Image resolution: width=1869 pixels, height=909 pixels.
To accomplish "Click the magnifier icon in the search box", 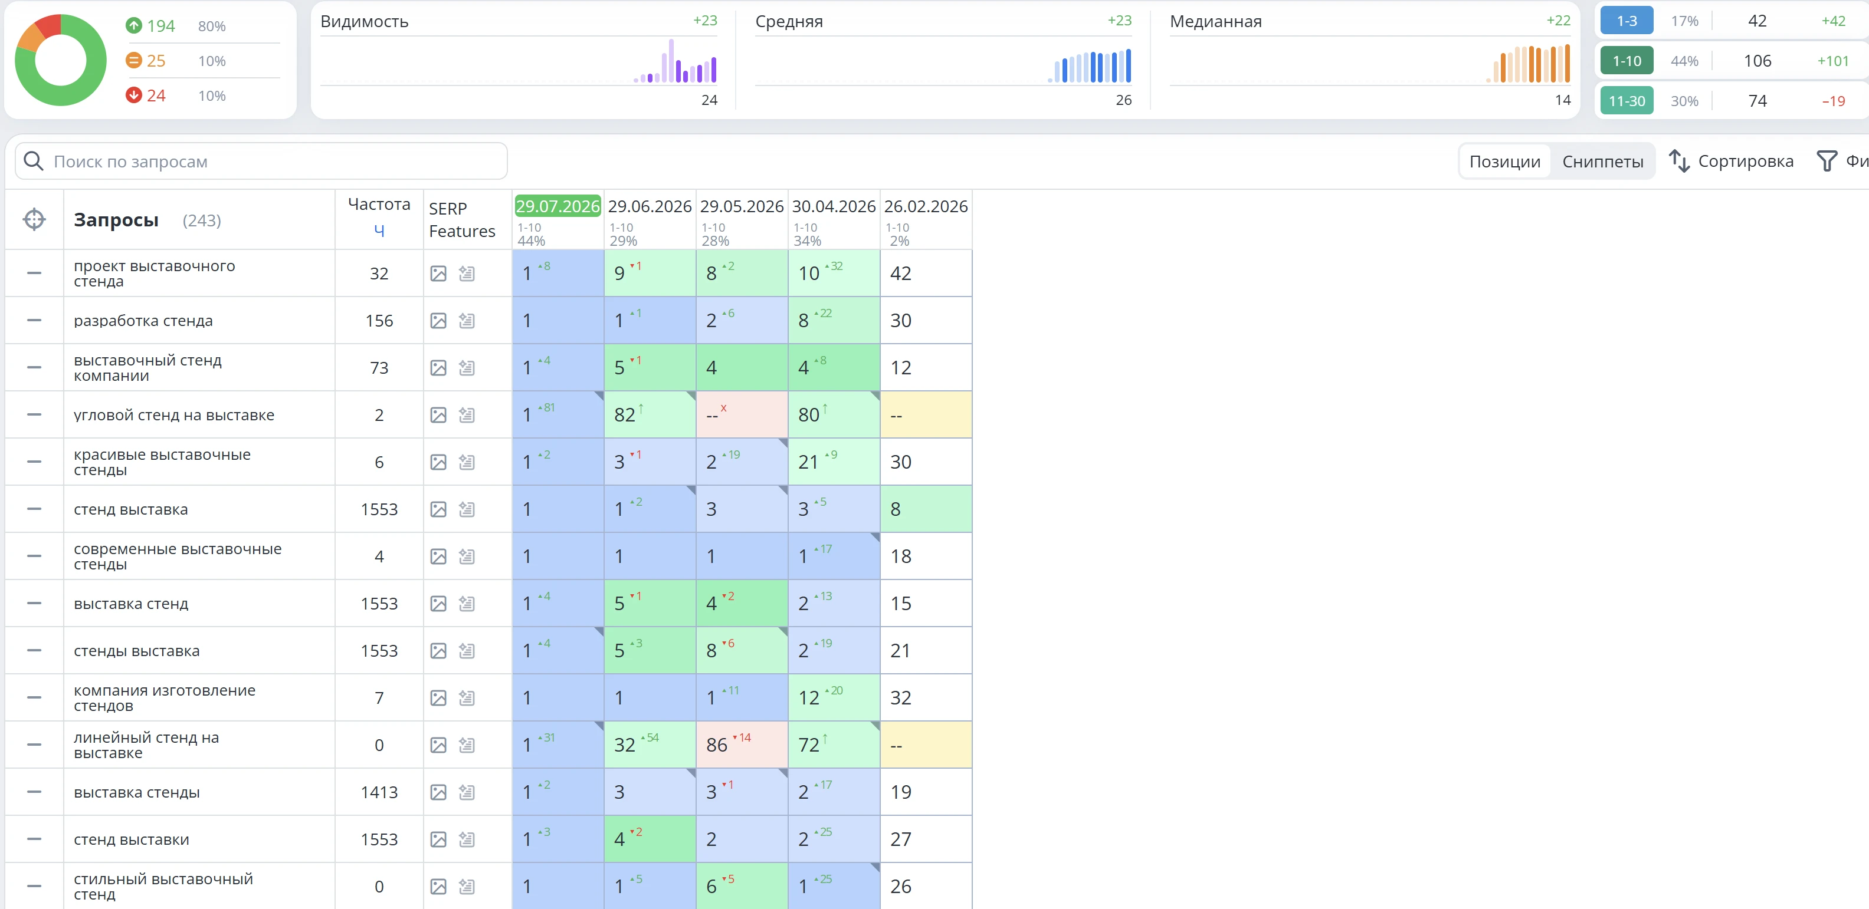I will (34, 161).
